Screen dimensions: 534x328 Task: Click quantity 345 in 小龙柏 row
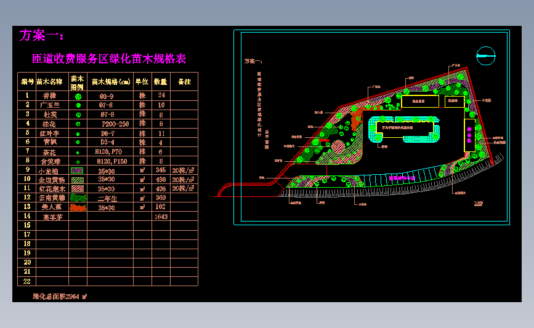pyautogui.click(x=161, y=170)
